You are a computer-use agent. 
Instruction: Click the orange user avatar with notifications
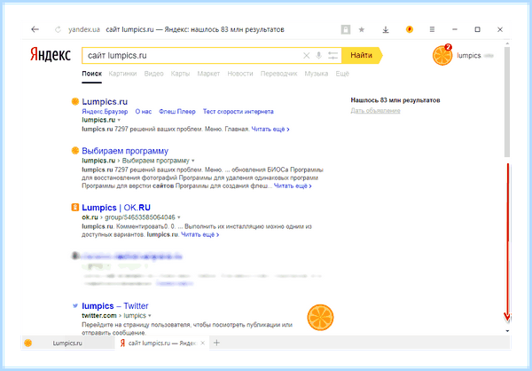point(442,55)
